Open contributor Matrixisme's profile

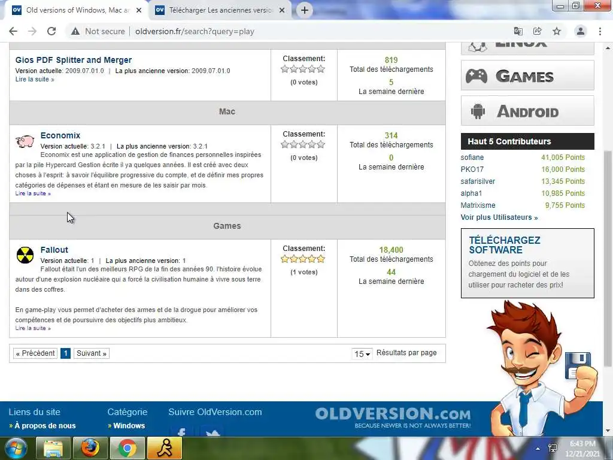pos(478,205)
